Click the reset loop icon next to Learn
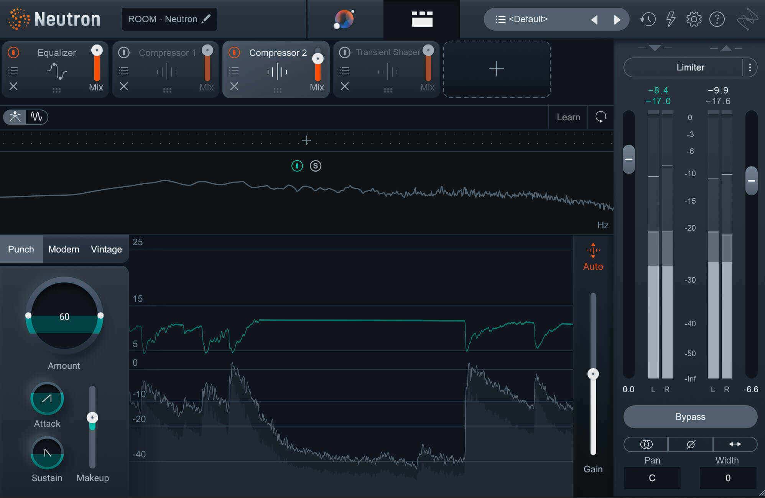This screenshot has height=498, width=765. [600, 117]
